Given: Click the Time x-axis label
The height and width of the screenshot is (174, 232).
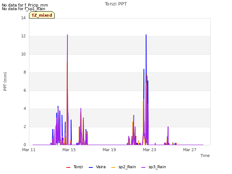Looking at the screenshot, I should pyautogui.click(x=205, y=156).
